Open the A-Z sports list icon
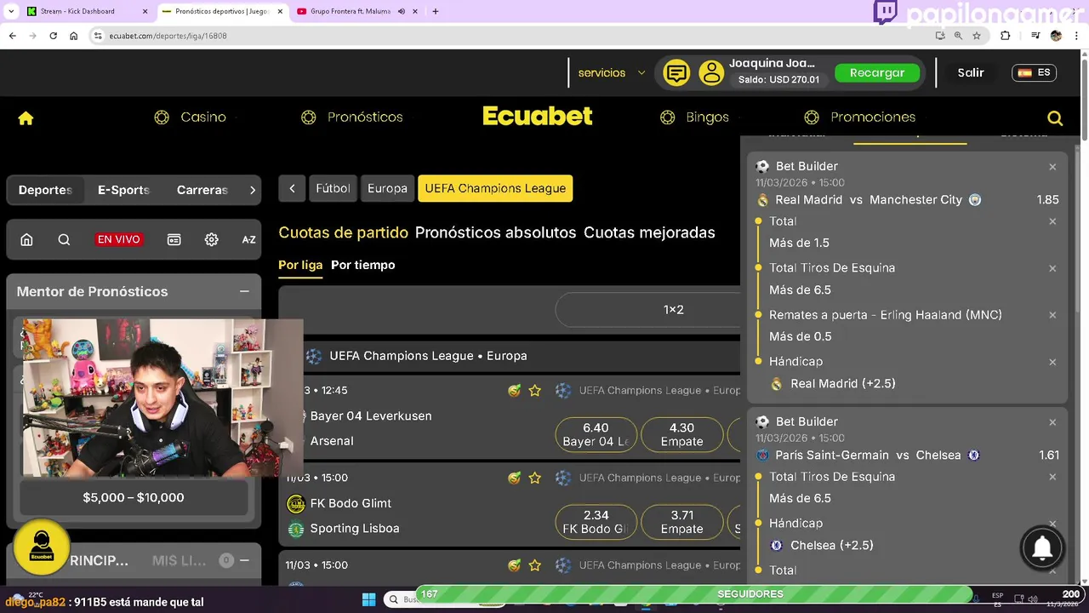Viewport: 1089px width, 613px height. 248,240
